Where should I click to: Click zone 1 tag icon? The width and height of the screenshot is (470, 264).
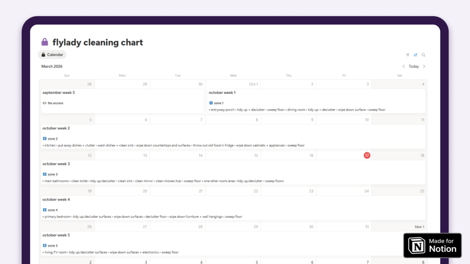pos(211,103)
